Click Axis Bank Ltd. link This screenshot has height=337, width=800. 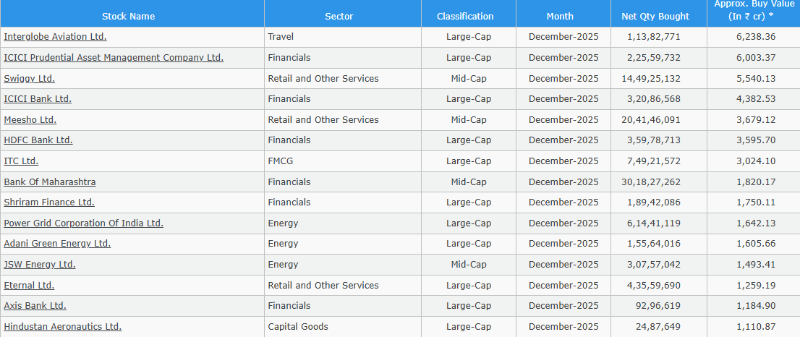click(35, 306)
